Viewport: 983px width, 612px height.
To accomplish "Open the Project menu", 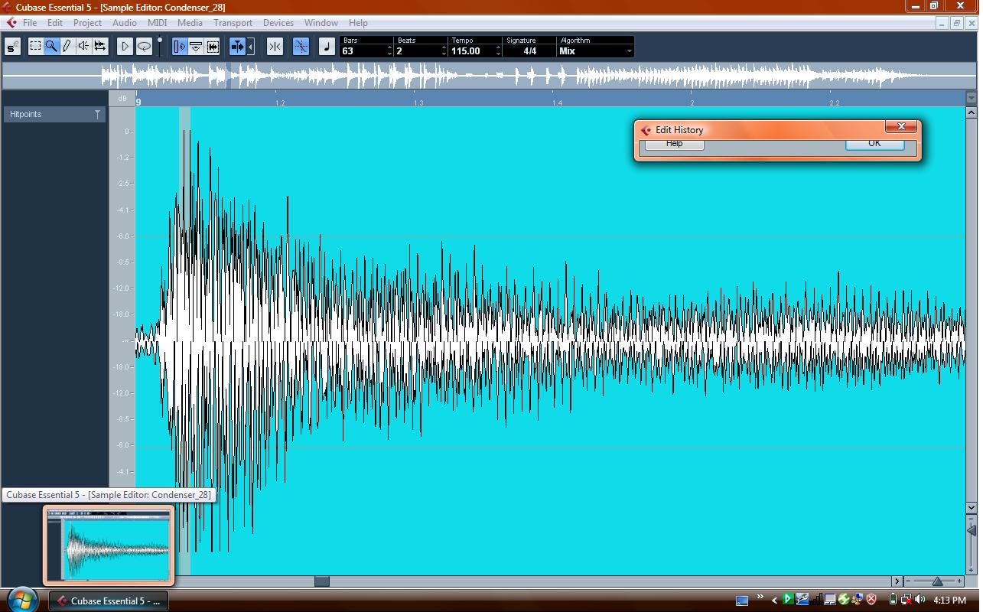I will coord(87,23).
